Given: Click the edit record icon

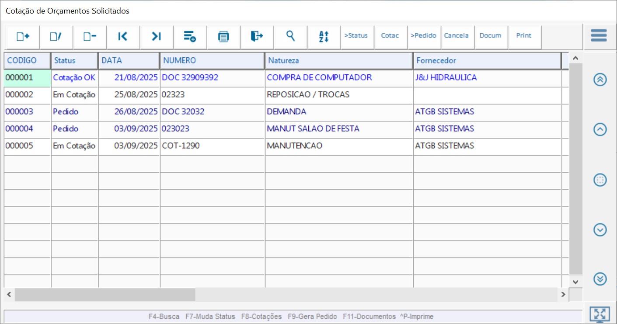Looking at the screenshot, I should coord(56,37).
